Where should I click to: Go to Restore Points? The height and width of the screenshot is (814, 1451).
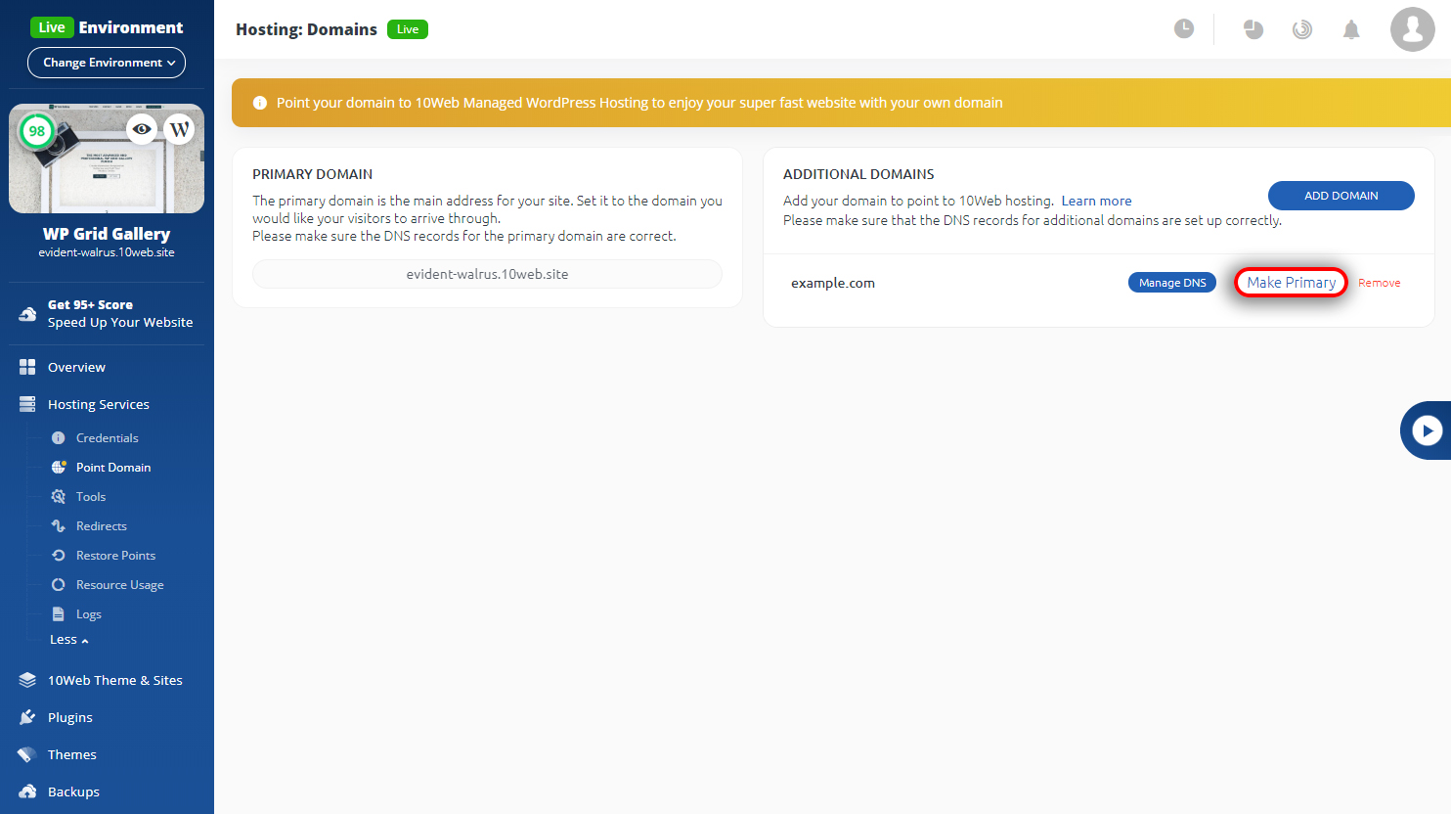[116, 556]
